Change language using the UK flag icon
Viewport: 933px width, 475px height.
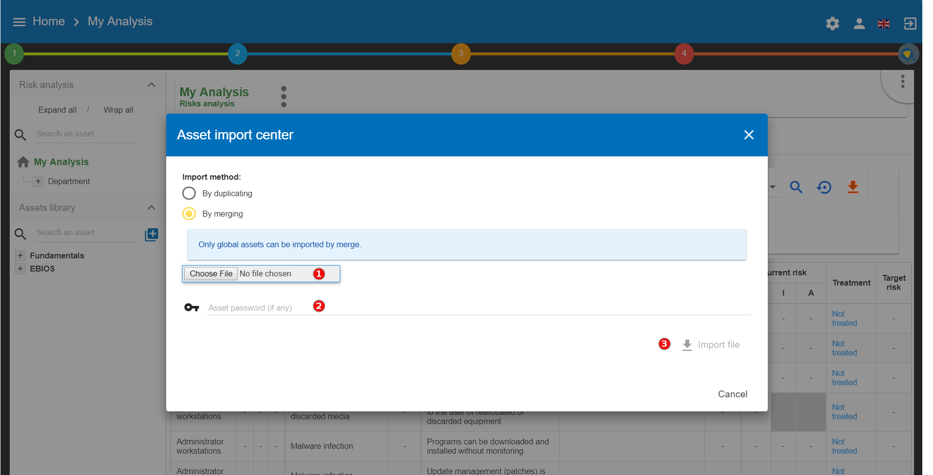click(883, 23)
